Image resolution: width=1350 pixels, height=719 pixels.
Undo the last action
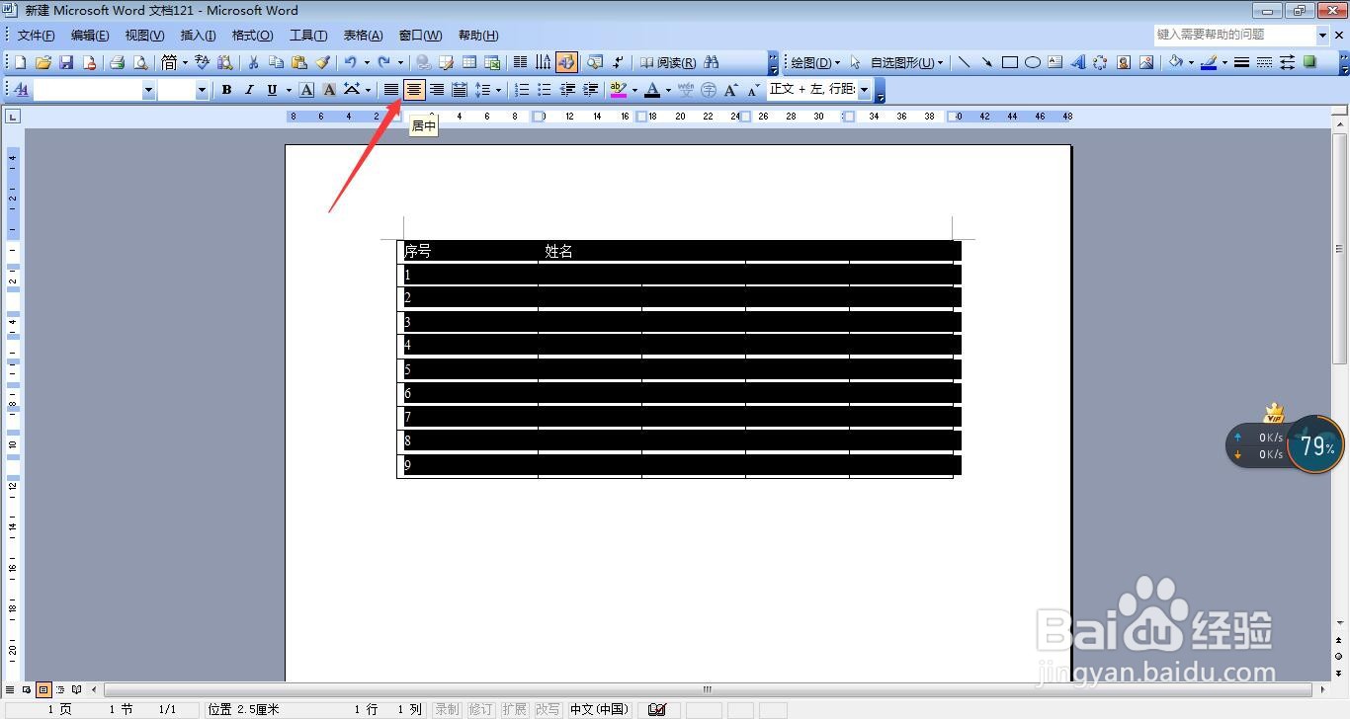click(351, 62)
